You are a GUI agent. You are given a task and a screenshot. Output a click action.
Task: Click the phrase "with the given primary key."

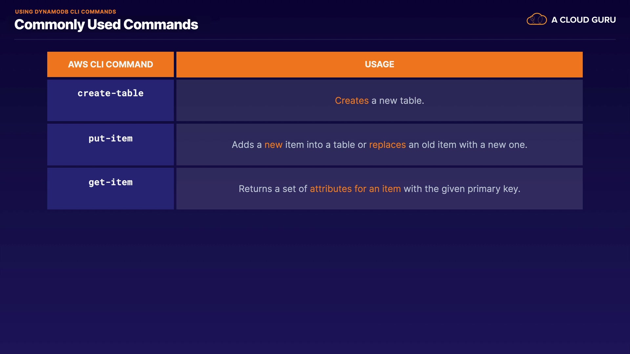click(462, 189)
